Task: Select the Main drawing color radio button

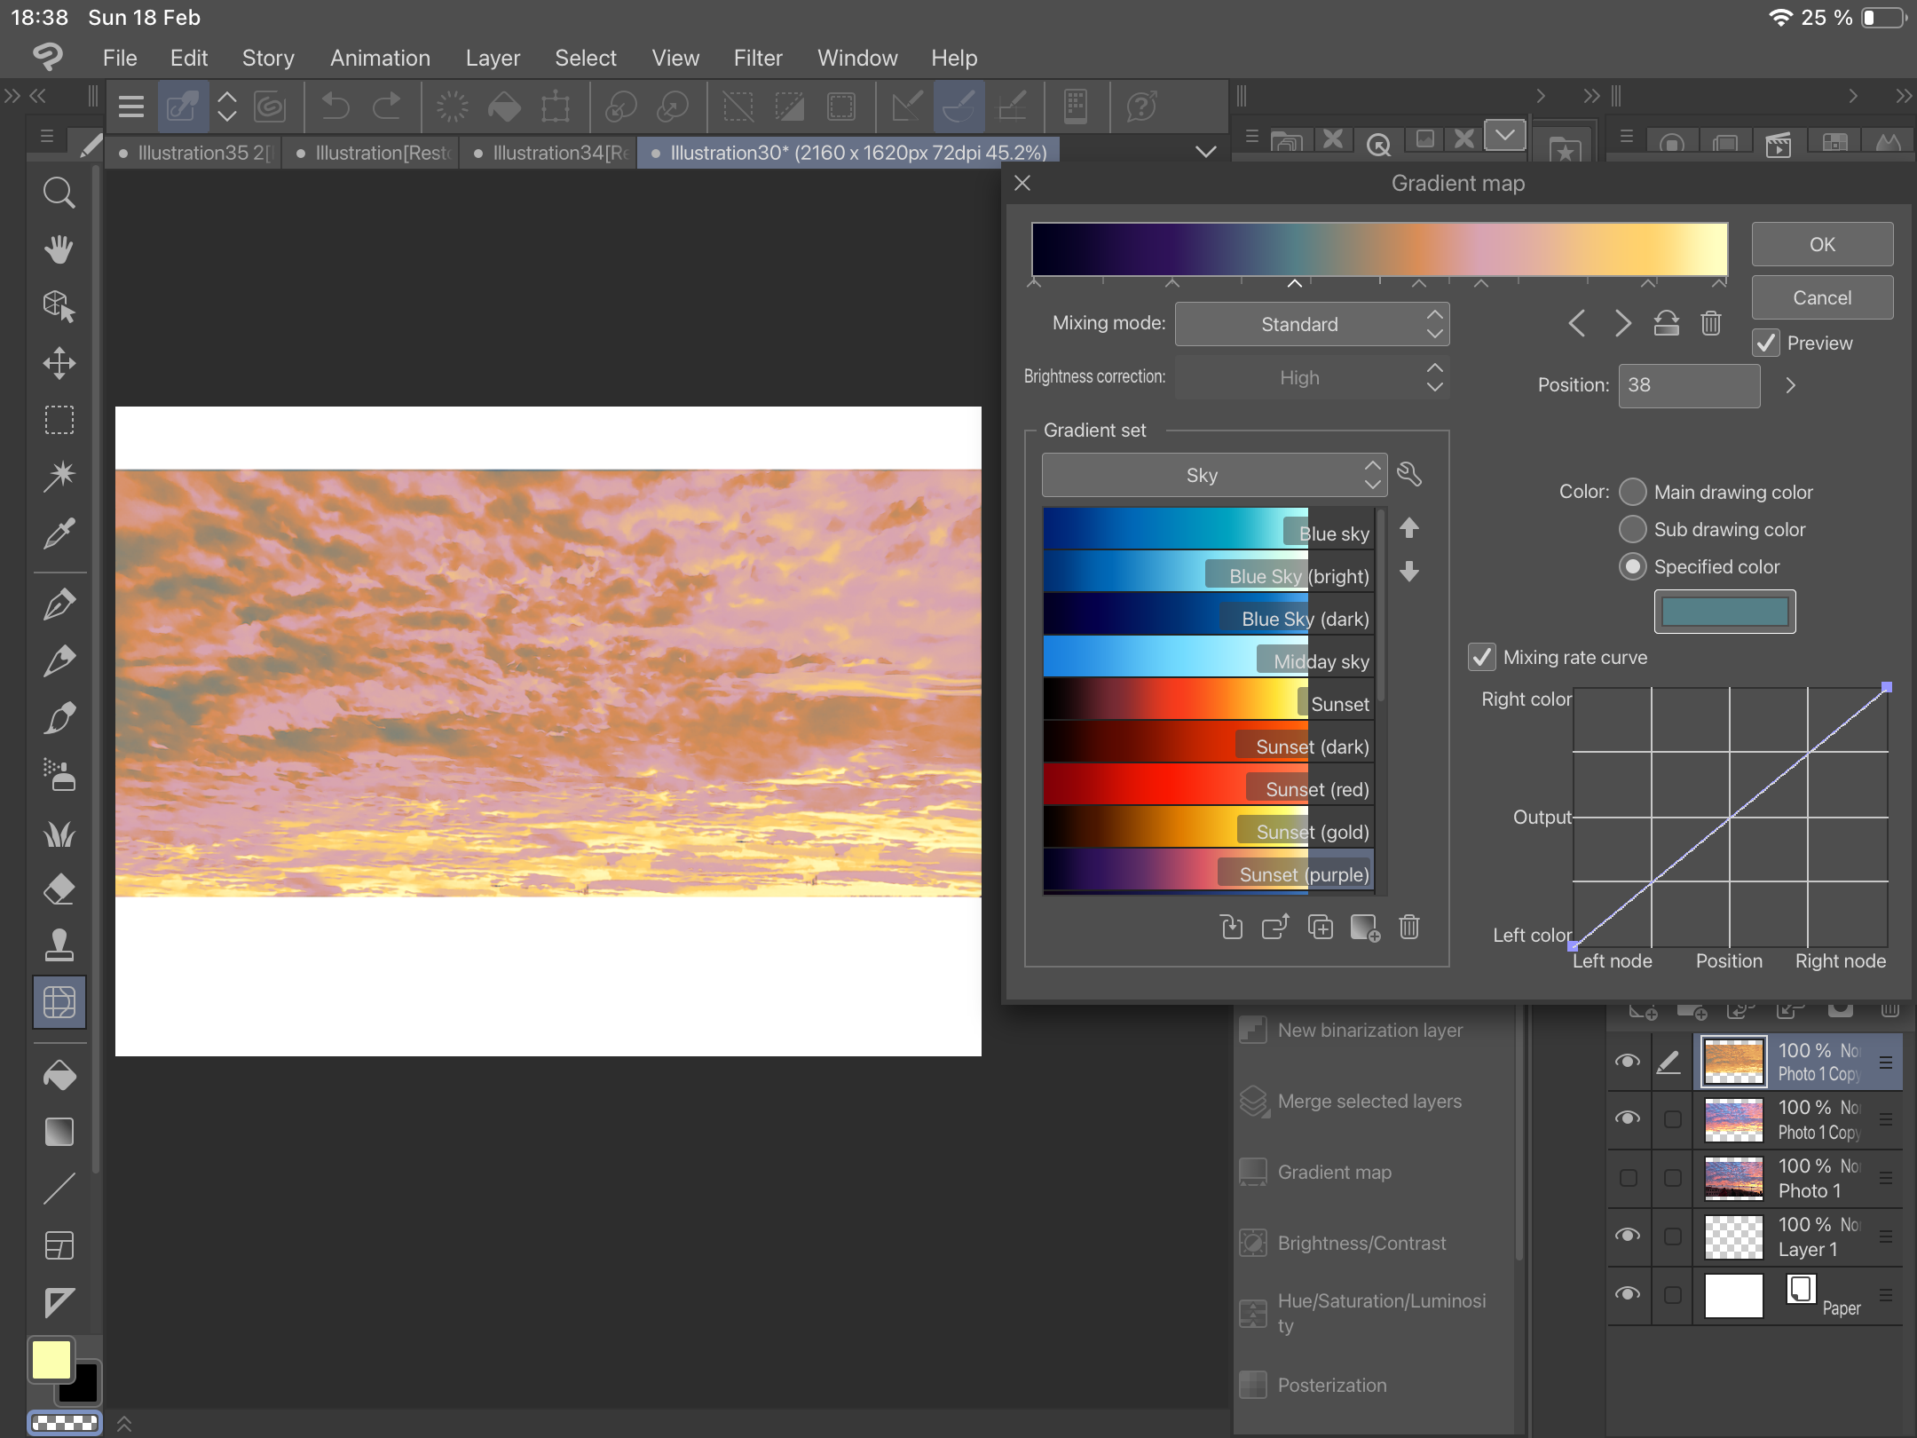Action: click(1633, 492)
